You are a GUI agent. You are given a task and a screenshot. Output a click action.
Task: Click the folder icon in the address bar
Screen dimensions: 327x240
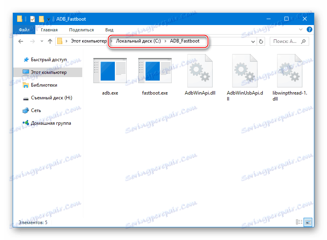[x=60, y=41]
